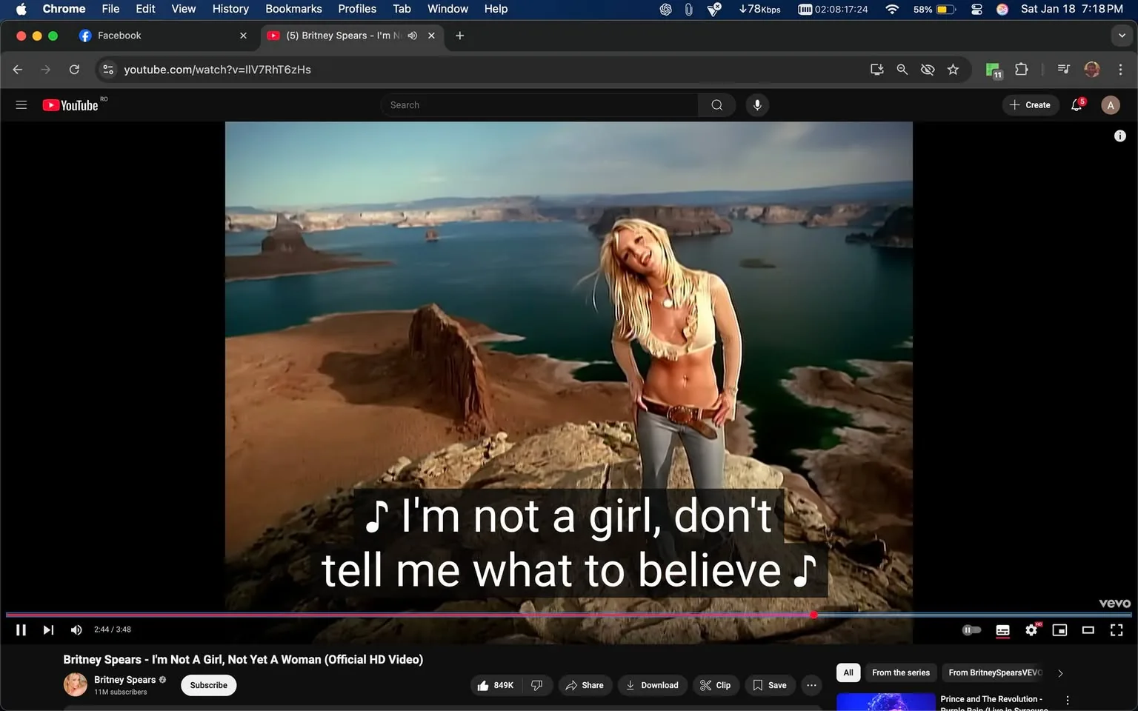
Task: Enable the miniplayer mode
Action: pyautogui.click(x=1059, y=630)
